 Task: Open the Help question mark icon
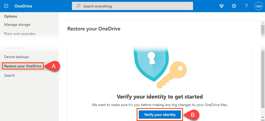coord(246,6)
